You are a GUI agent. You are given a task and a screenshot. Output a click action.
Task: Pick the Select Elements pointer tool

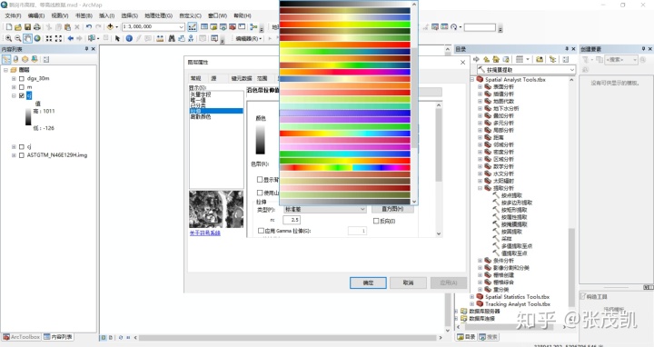(x=117, y=38)
